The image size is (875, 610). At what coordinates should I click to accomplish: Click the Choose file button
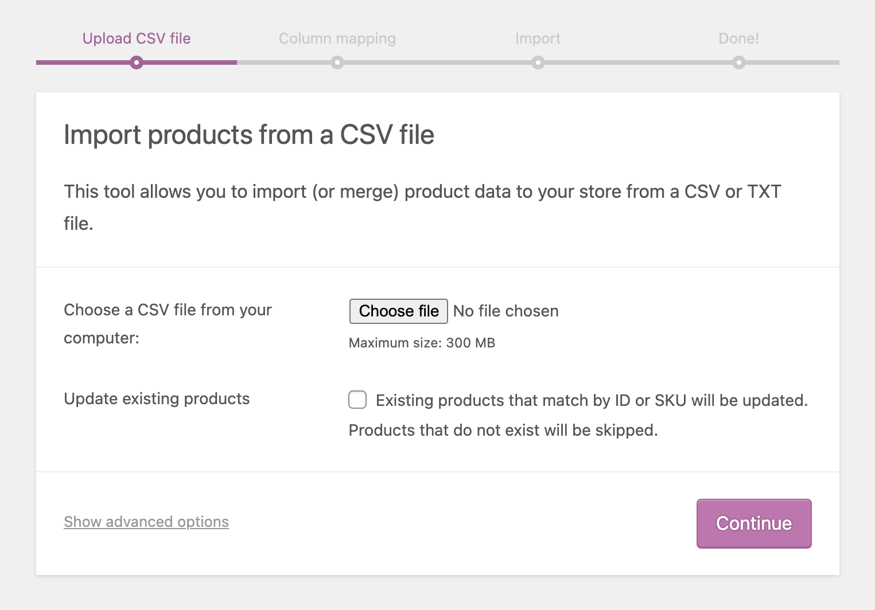tap(398, 311)
